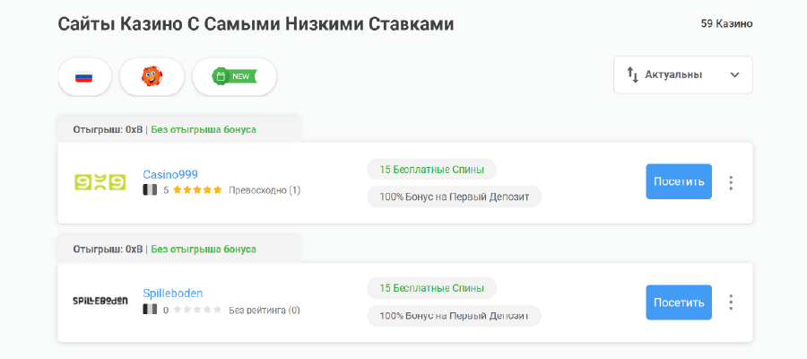Click the safety index icon under Spilleboden

point(150,310)
